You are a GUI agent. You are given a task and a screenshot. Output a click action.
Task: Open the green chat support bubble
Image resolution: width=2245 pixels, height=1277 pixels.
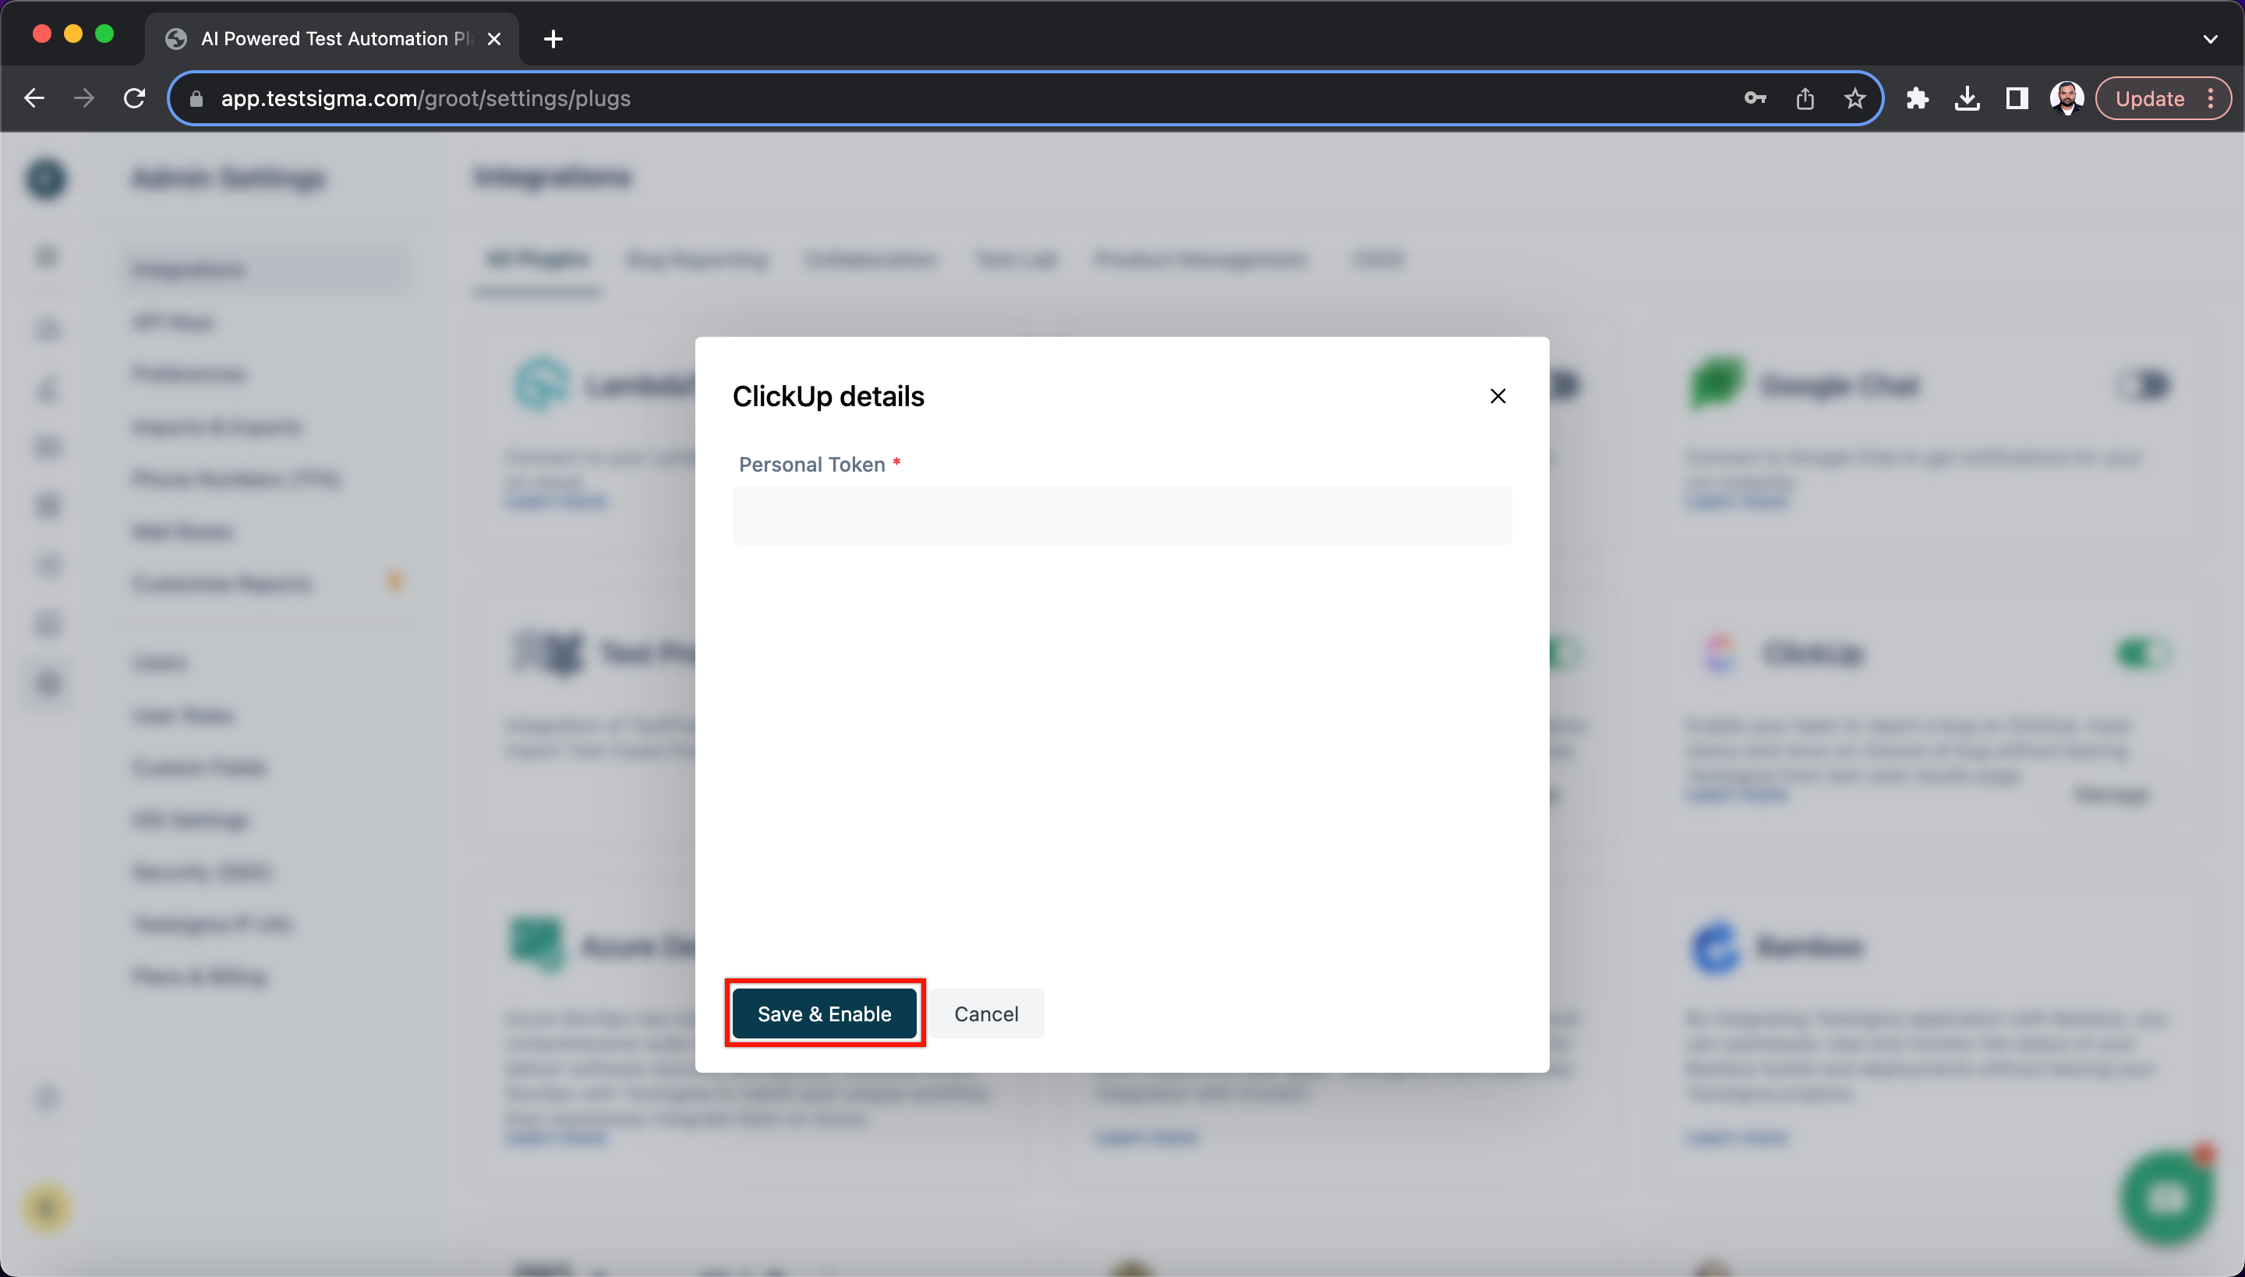coord(2166,1198)
